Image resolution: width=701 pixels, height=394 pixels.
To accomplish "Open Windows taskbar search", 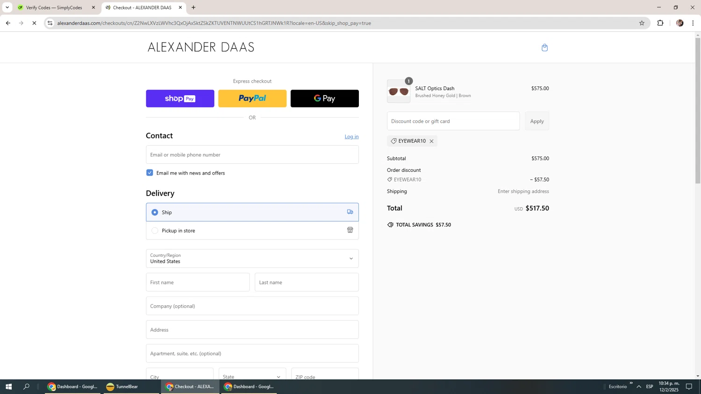I will click(x=27, y=387).
